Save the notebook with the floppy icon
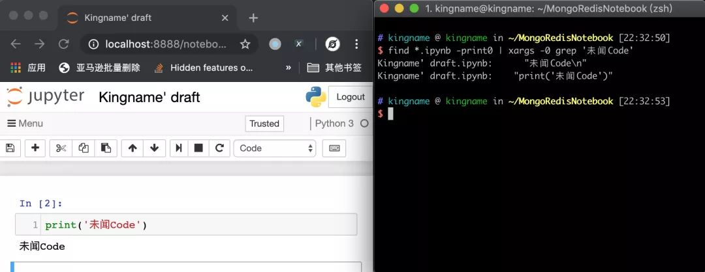 click(x=10, y=148)
